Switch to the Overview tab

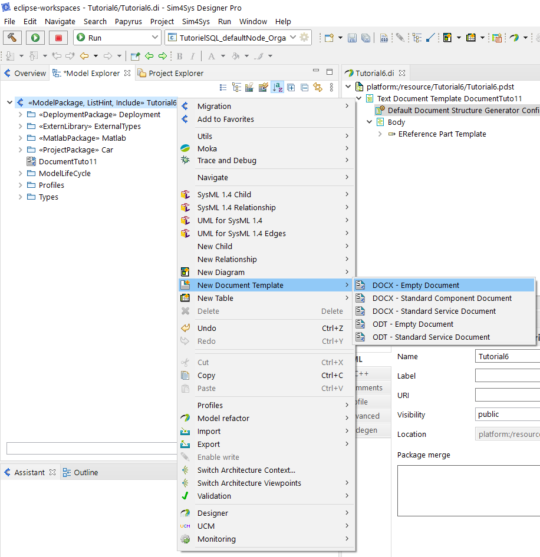25,73
